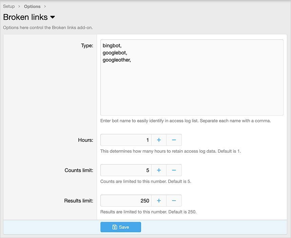Screen dimensions: 291x238
Task: Open Options from the breadcrumb
Action: pyautogui.click(x=32, y=6)
